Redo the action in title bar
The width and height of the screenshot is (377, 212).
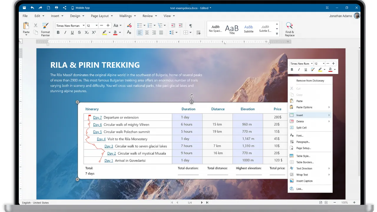click(40, 8)
